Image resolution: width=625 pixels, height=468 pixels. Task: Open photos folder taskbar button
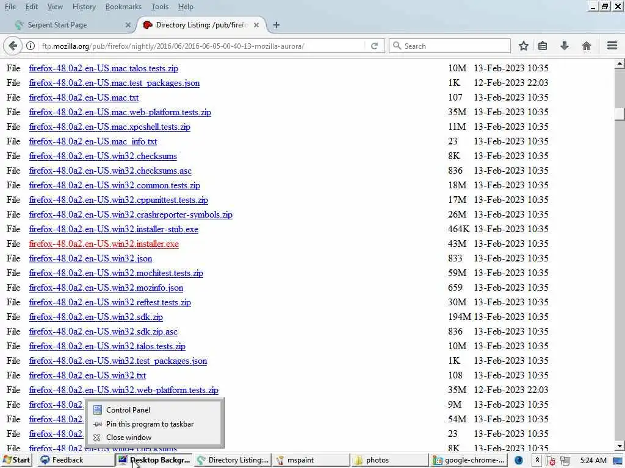[x=389, y=460]
